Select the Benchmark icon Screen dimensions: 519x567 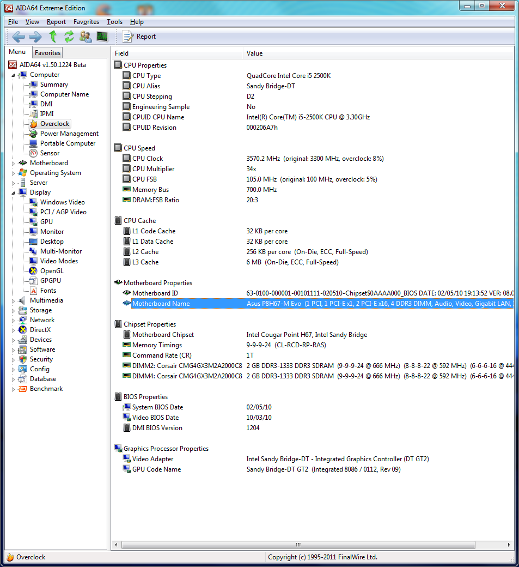pos(23,389)
